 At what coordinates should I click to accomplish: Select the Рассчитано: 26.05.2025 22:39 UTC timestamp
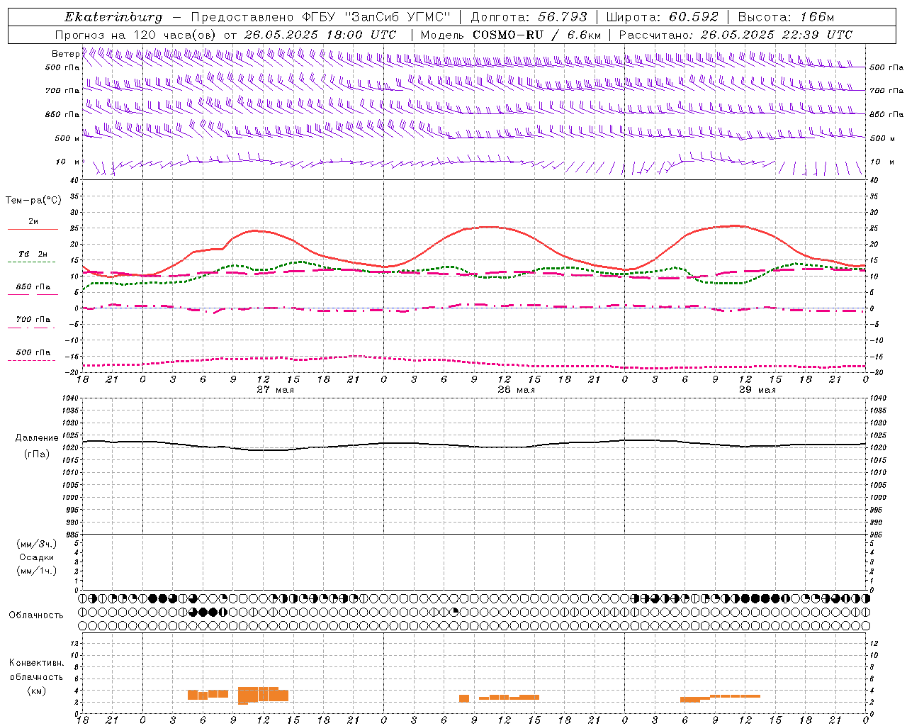click(735, 35)
